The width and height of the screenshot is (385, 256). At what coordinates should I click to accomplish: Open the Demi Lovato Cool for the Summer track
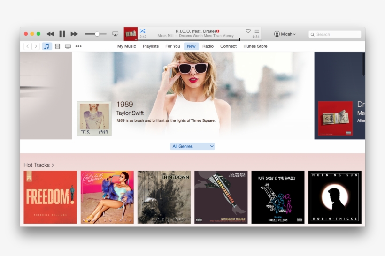pyautogui.click(x=107, y=197)
